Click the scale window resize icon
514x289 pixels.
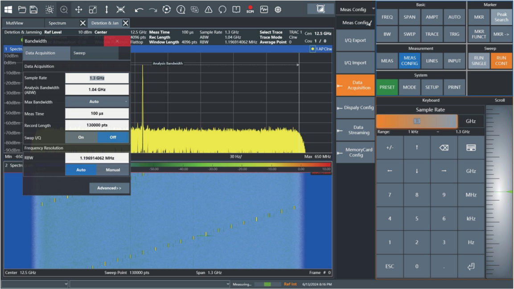[93, 9]
